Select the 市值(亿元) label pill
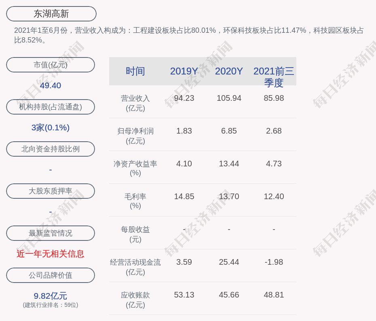 [51, 65]
